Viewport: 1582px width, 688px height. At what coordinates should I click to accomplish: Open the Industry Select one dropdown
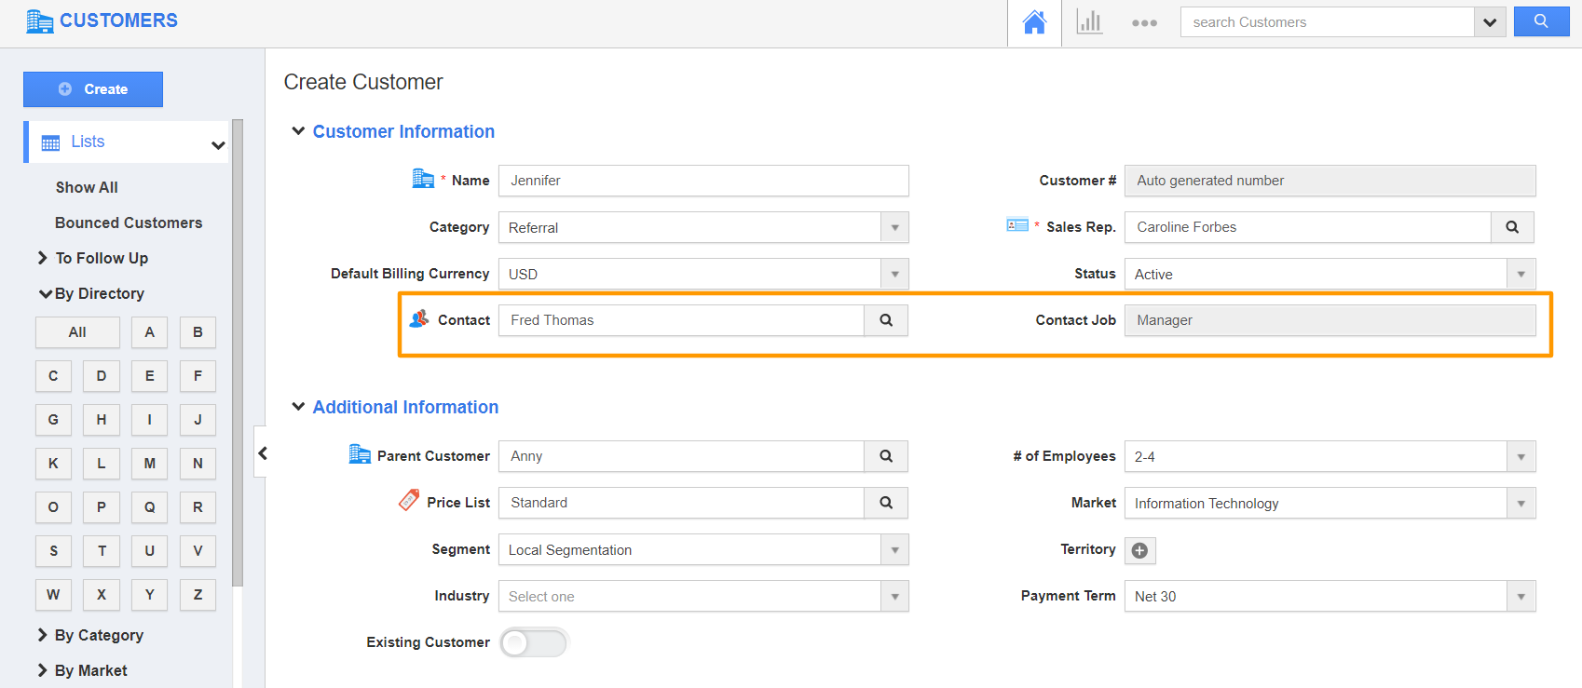point(703,596)
